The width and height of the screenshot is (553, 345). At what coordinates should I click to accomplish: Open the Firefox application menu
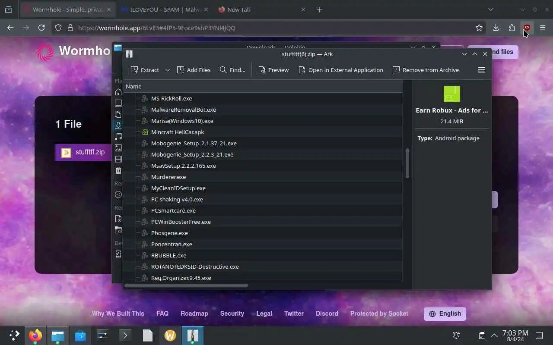coord(543,28)
